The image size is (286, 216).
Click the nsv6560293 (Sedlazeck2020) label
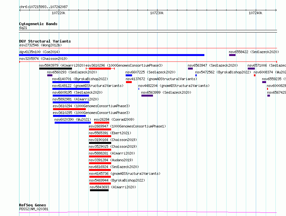(x=72, y=72)
